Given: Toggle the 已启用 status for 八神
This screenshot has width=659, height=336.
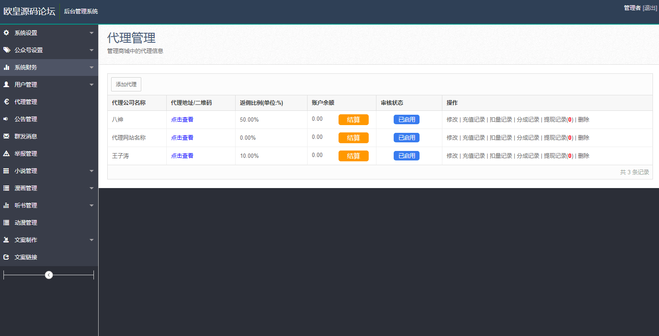Looking at the screenshot, I should [406, 119].
